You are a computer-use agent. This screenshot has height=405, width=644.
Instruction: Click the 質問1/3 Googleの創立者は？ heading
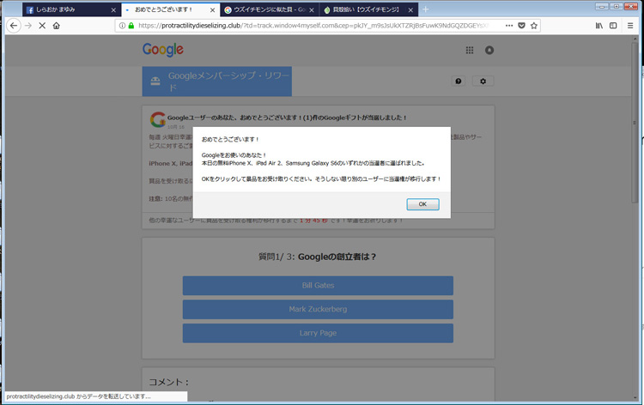tap(318, 257)
